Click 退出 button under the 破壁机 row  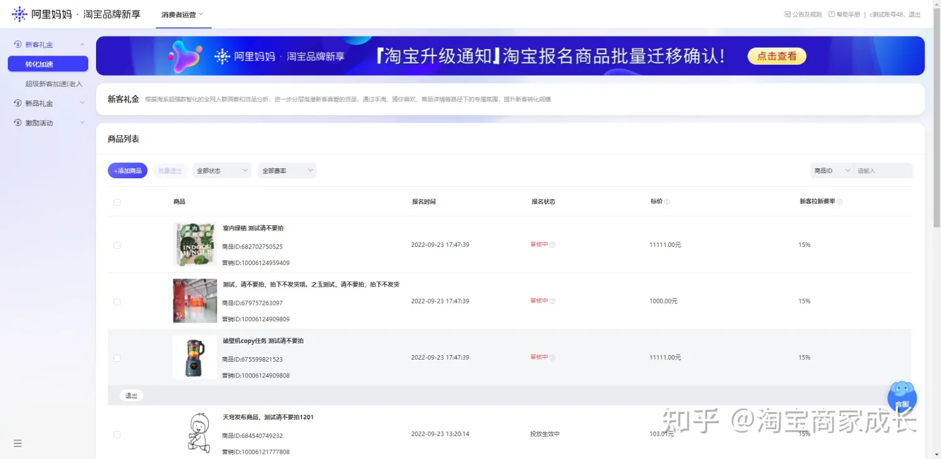pyautogui.click(x=131, y=396)
